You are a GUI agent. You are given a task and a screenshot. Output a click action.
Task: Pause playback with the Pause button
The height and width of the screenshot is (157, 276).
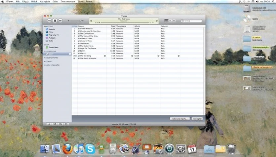[x=55, y=20]
